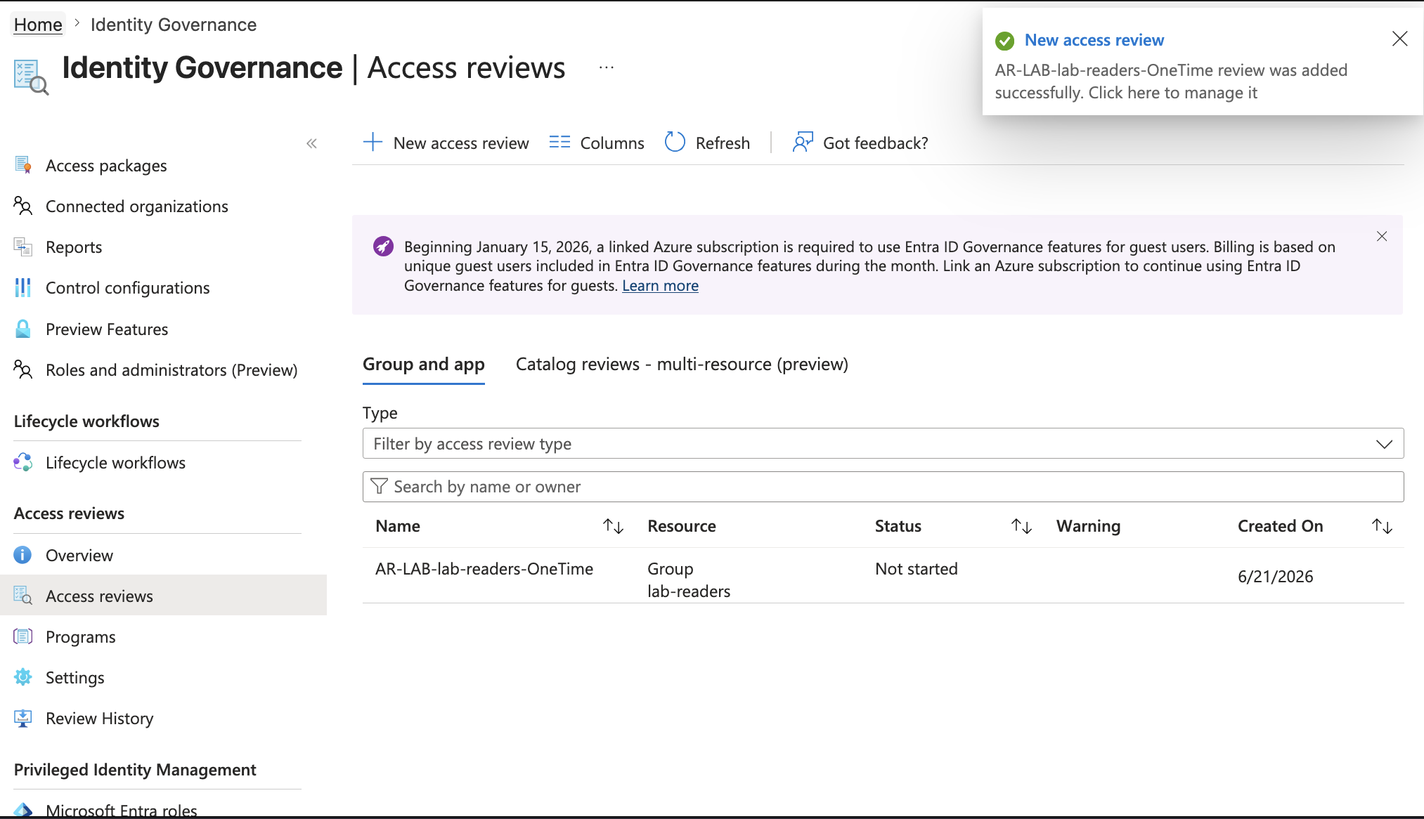Click Got feedback? button label
Image resolution: width=1424 pixels, height=819 pixels.
coord(876,143)
